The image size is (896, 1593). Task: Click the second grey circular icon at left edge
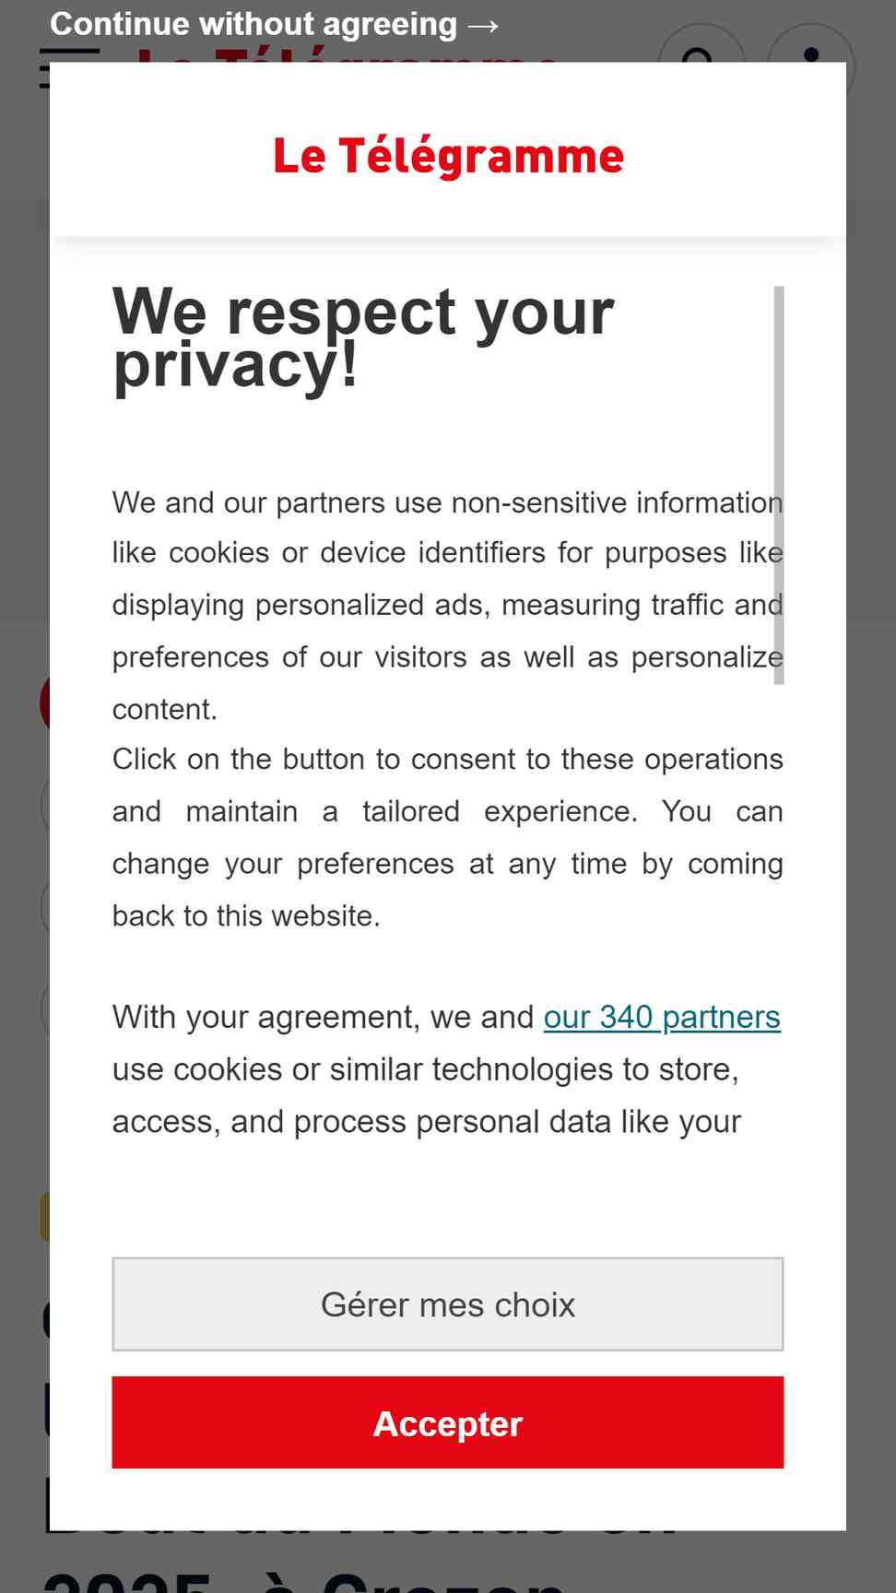click(x=44, y=907)
